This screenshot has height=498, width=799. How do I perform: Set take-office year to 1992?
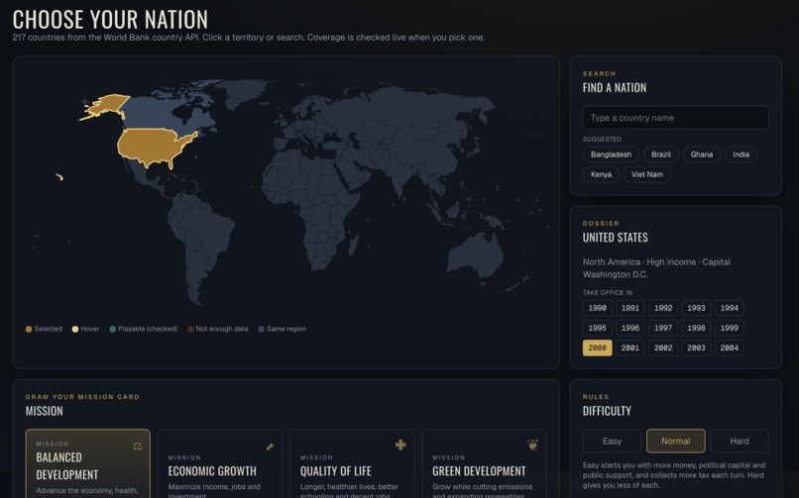663,308
